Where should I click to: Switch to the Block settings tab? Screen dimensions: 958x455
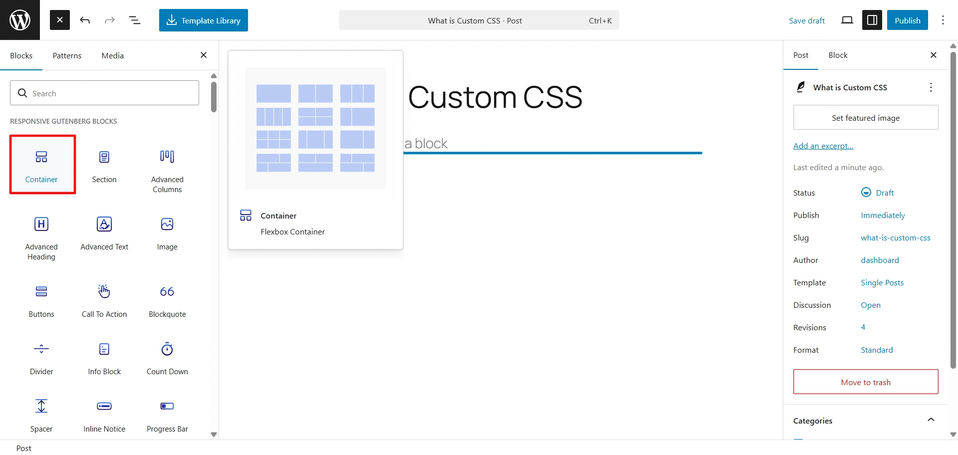(838, 55)
